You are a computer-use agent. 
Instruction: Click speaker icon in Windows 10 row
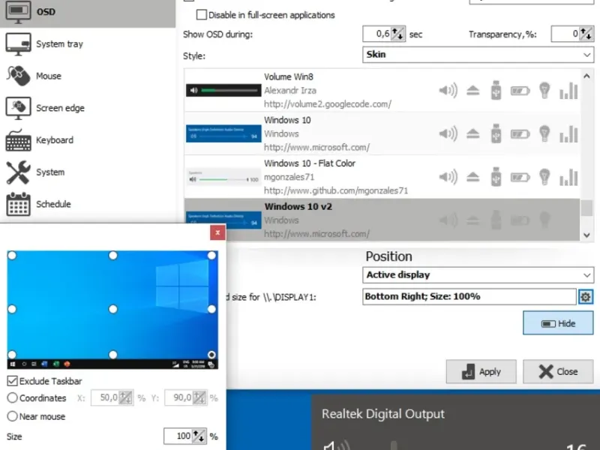pos(448,134)
